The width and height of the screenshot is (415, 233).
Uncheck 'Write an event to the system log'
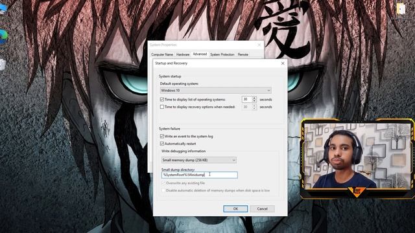point(161,137)
